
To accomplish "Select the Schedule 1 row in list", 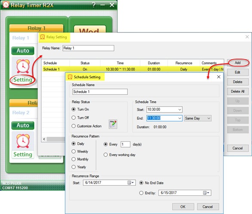I will coord(133,69).
